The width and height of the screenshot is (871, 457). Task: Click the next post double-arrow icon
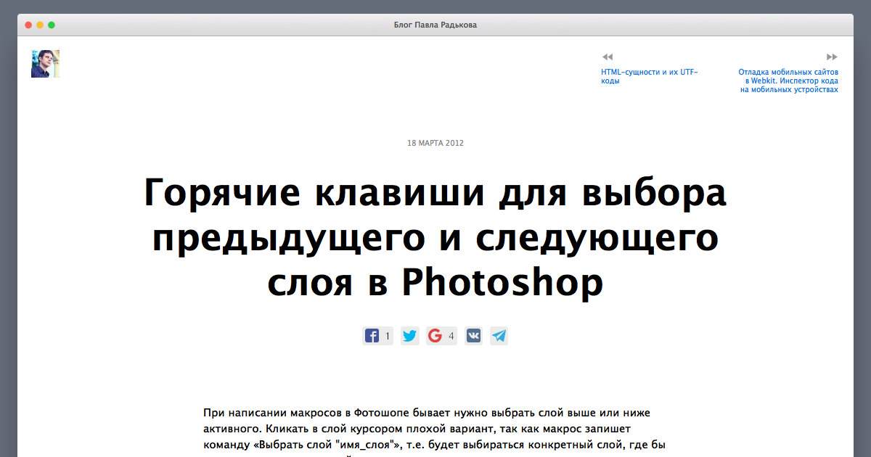click(x=832, y=57)
